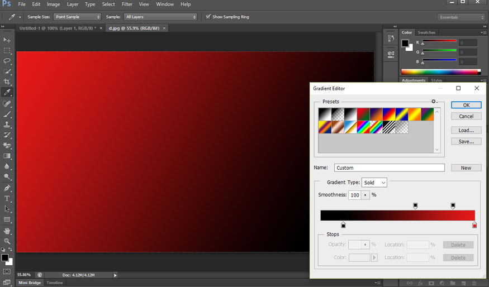489x287 pixels.
Task: Click the Smoothness value field
Action: 355,195
